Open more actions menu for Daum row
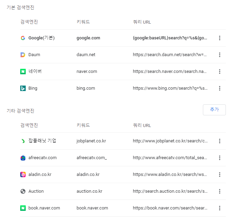Screen dimensions: 231x217 click(219, 55)
